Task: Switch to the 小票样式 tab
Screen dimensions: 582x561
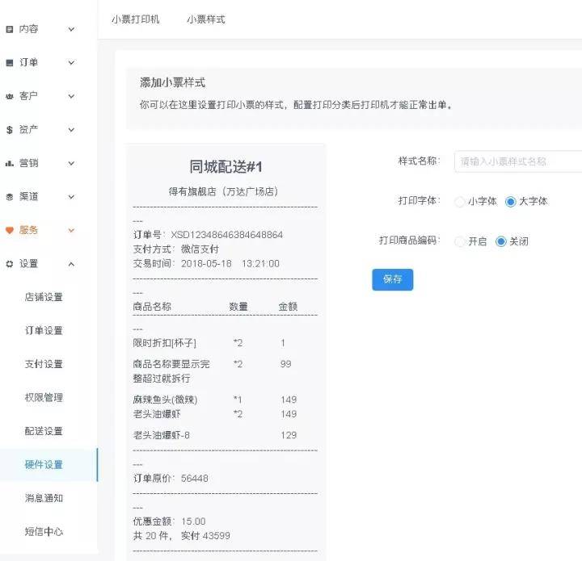Action: pos(206,19)
